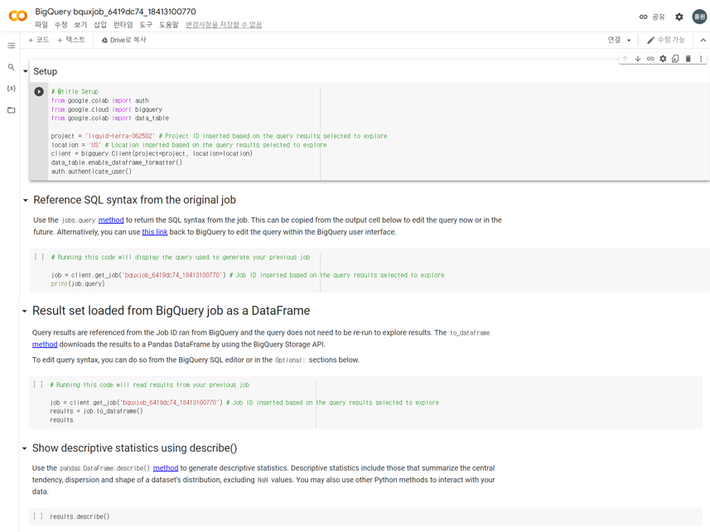Click the 'Show descriptive statistics using describe()' heading
710x532 pixels.
click(134, 448)
